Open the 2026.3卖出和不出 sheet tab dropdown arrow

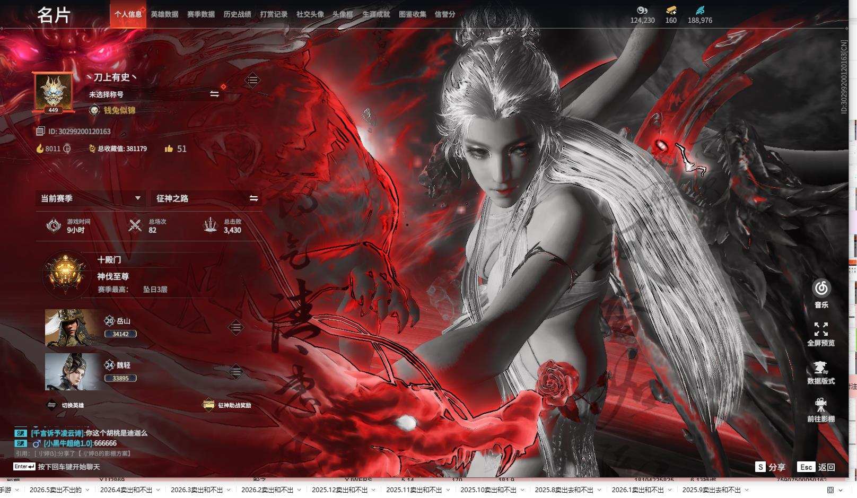point(229,490)
